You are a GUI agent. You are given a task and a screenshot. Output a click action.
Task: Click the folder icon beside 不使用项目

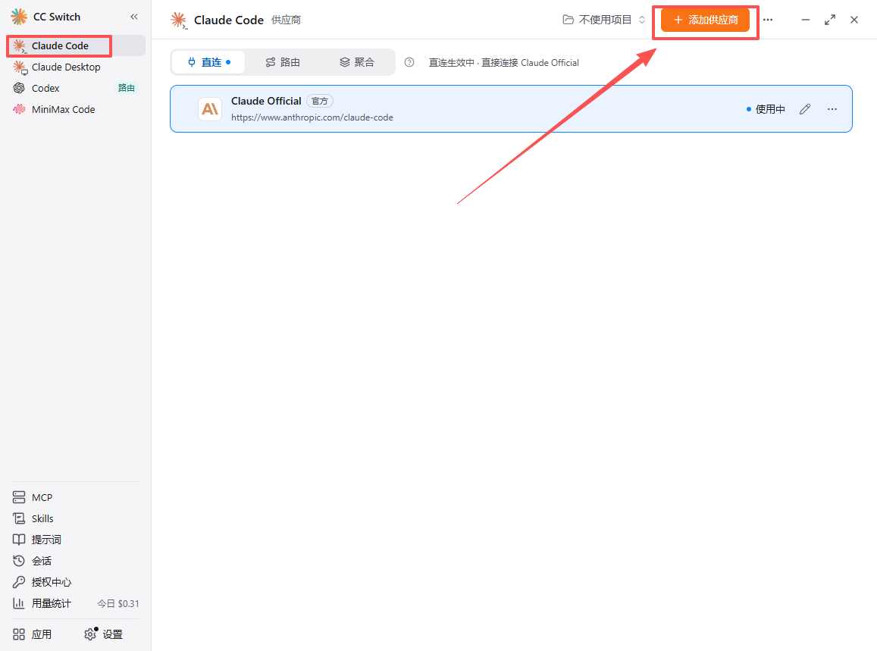tap(568, 20)
